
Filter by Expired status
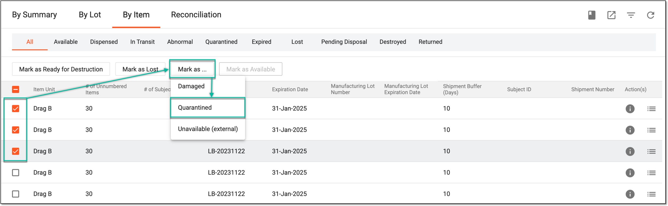[x=261, y=42]
